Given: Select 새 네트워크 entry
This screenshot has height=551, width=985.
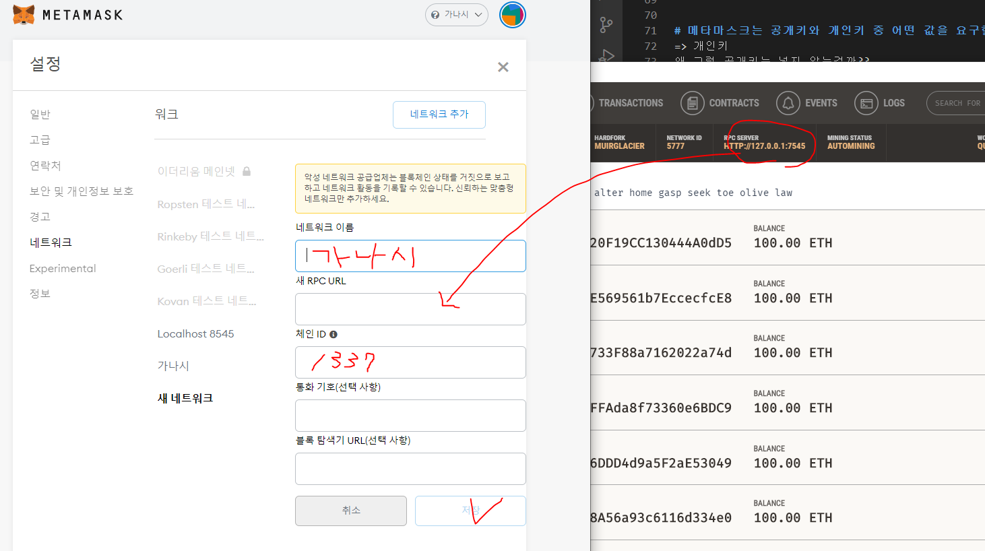Looking at the screenshot, I should [185, 398].
